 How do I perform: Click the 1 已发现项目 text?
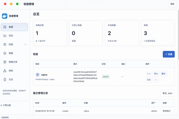pyautogui.click(x=149, y=41)
